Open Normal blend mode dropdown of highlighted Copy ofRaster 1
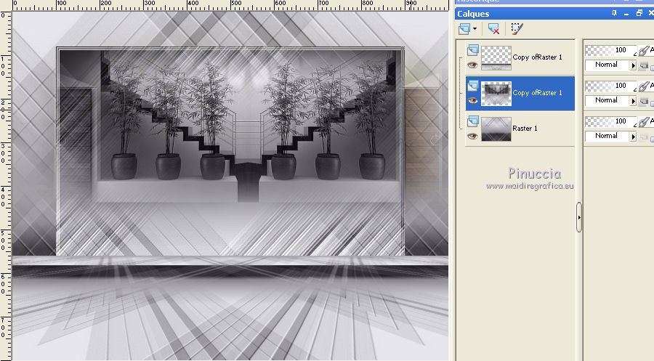The image size is (654, 361). pyautogui.click(x=610, y=100)
